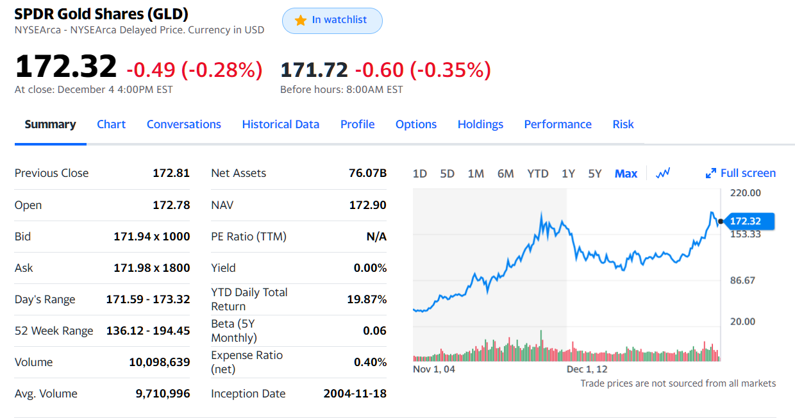Open the Summary tab

[50, 124]
